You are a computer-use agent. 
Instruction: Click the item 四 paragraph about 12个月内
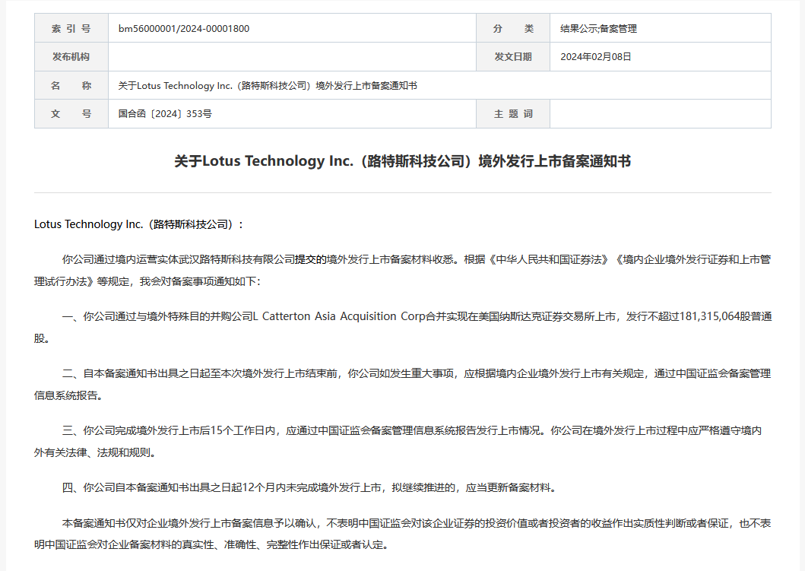(x=310, y=487)
